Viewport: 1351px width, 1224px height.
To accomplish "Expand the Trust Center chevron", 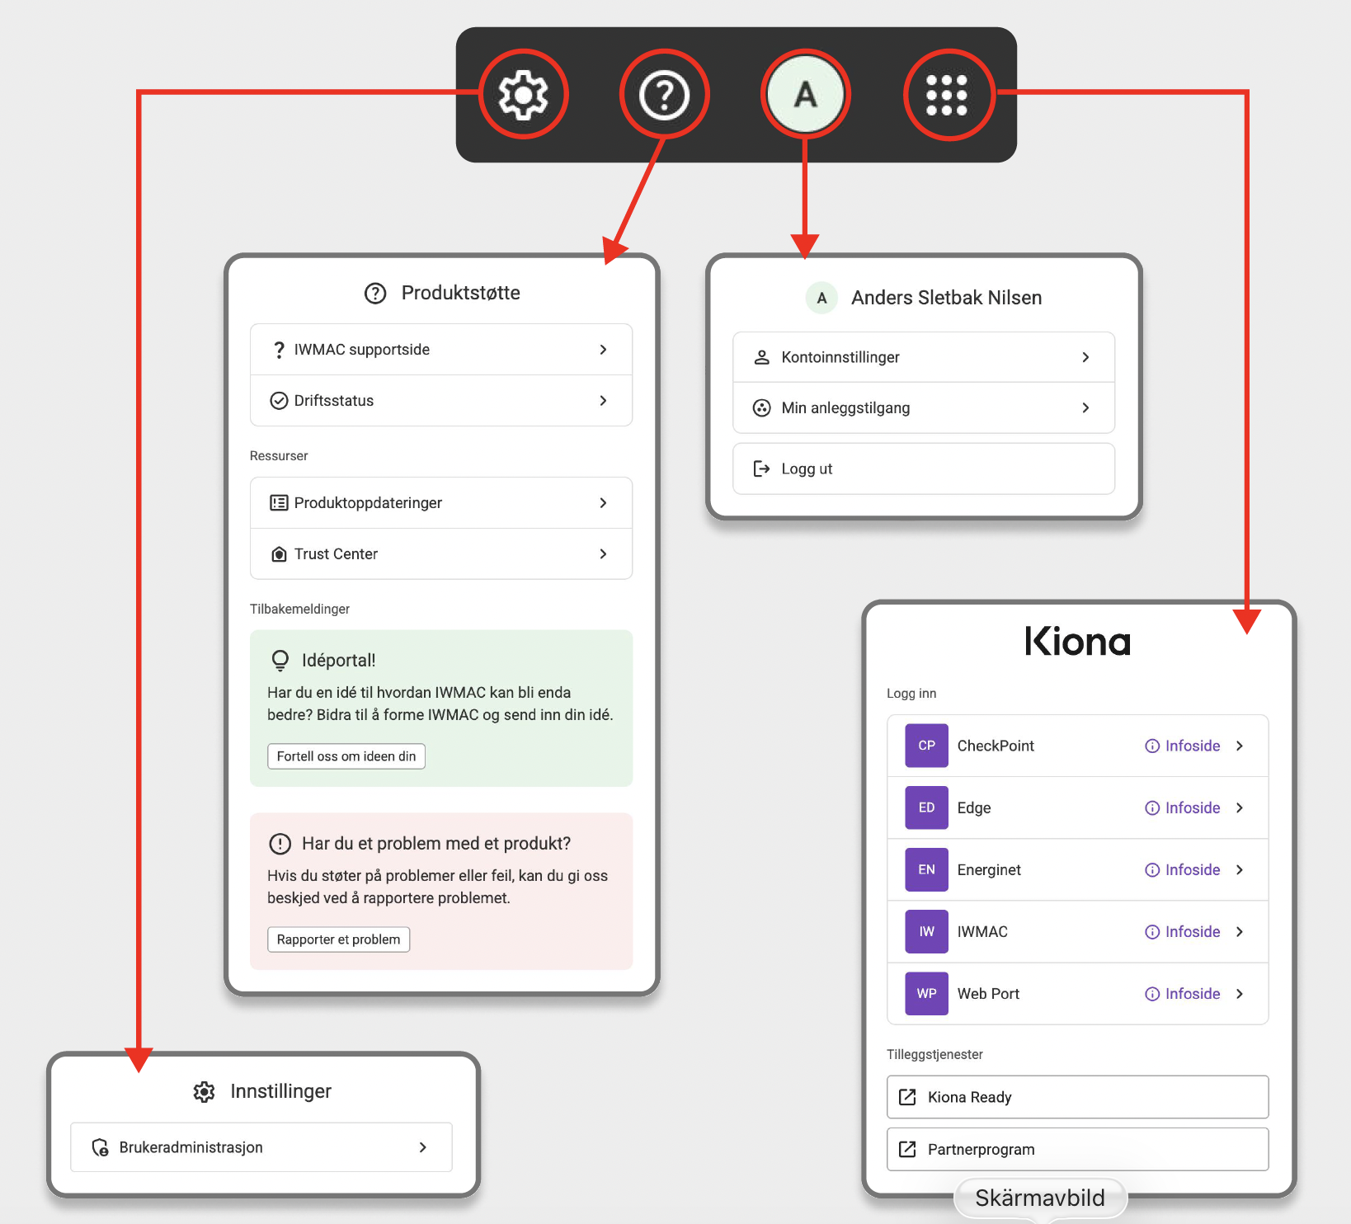I will [x=603, y=554].
